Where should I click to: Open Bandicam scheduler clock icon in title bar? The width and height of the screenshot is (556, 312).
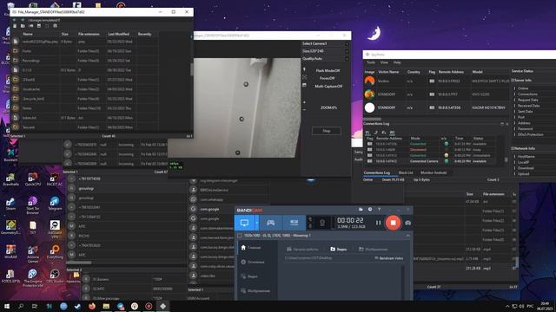[x=370, y=210]
